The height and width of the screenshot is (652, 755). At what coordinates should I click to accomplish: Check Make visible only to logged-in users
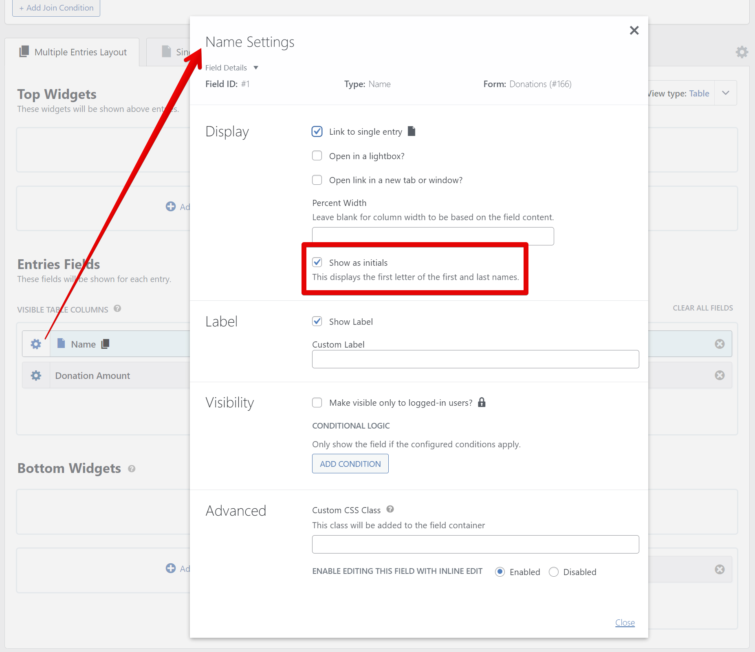(317, 403)
